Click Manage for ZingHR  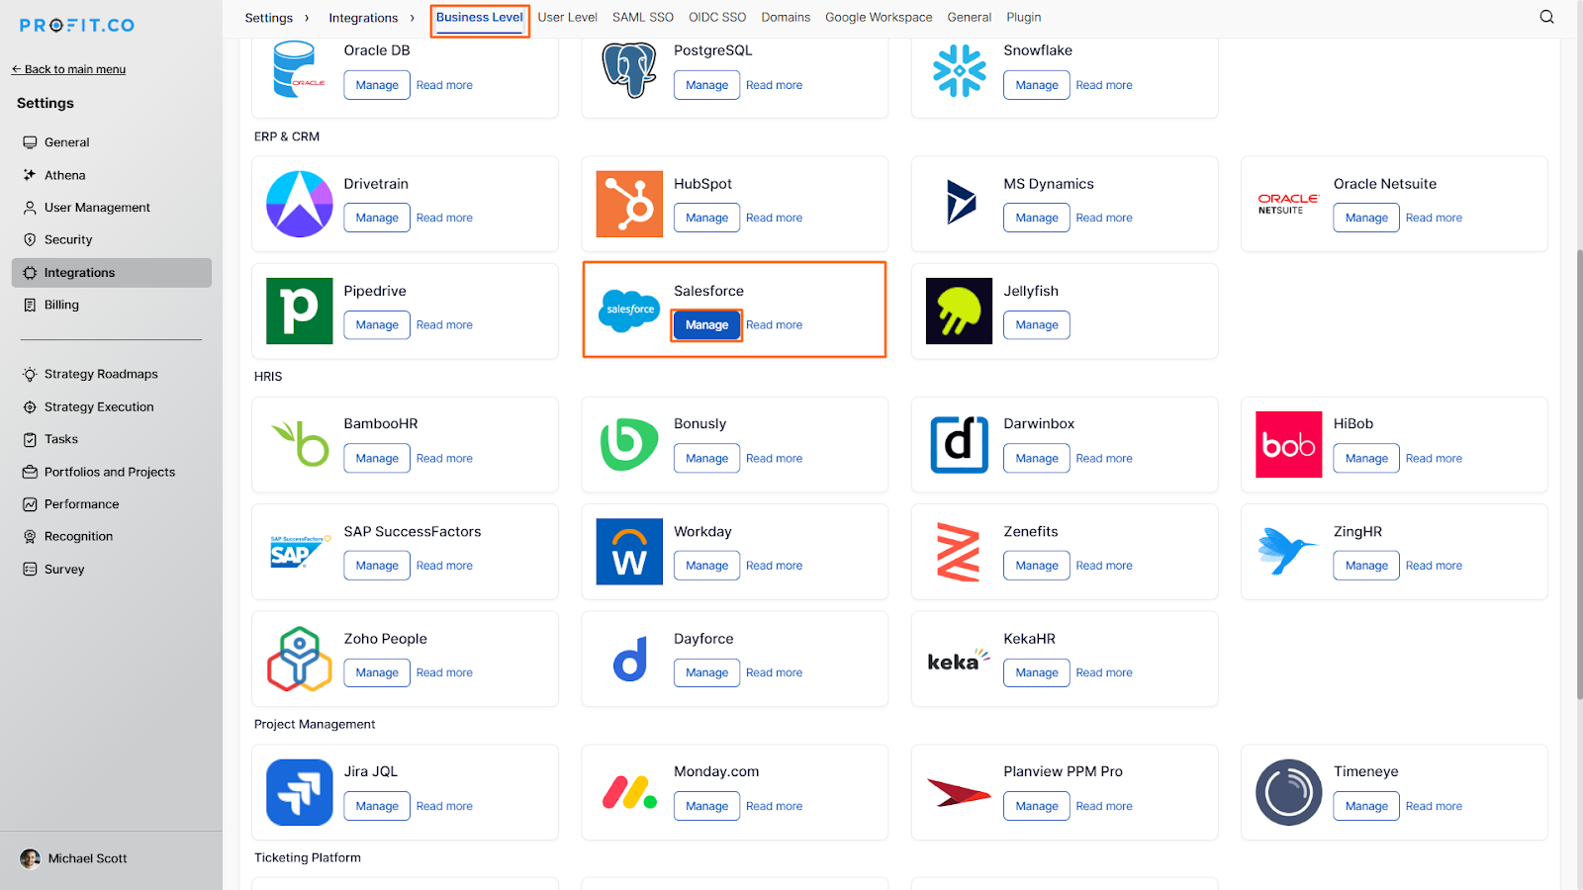coord(1366,566)
